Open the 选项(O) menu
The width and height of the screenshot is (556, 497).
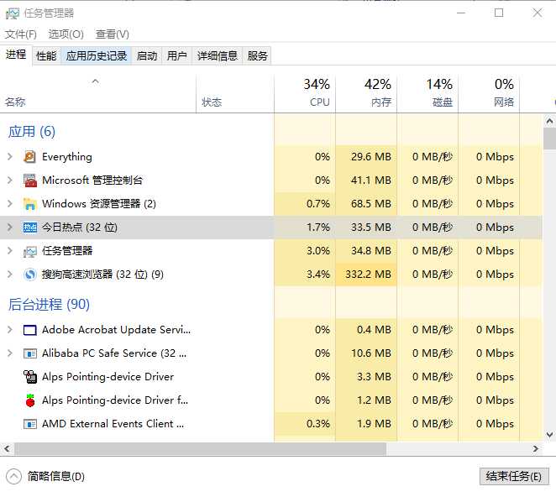tap(66, 34)
